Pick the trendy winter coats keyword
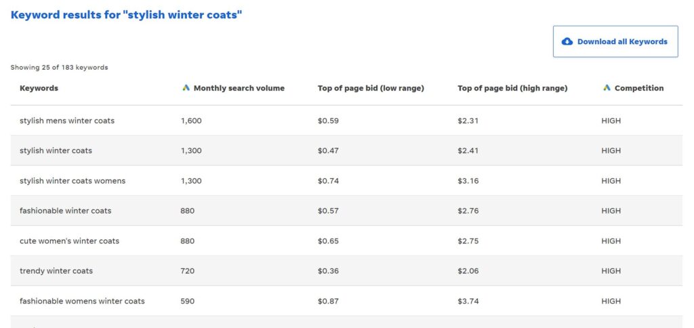This screenshot has width=694, height=328. (x=56, y=271)
